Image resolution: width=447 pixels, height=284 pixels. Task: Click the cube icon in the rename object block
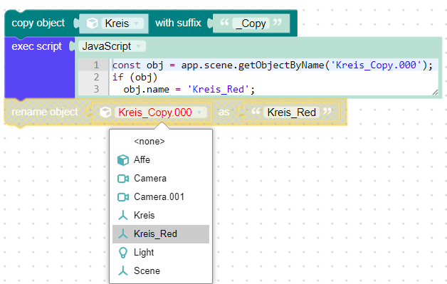click(105, 112)
